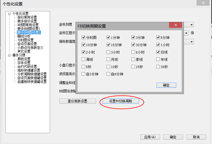Uncheck the 3分钟 checkbox
This screenshot has width=212, height=144.
(133, 37)
